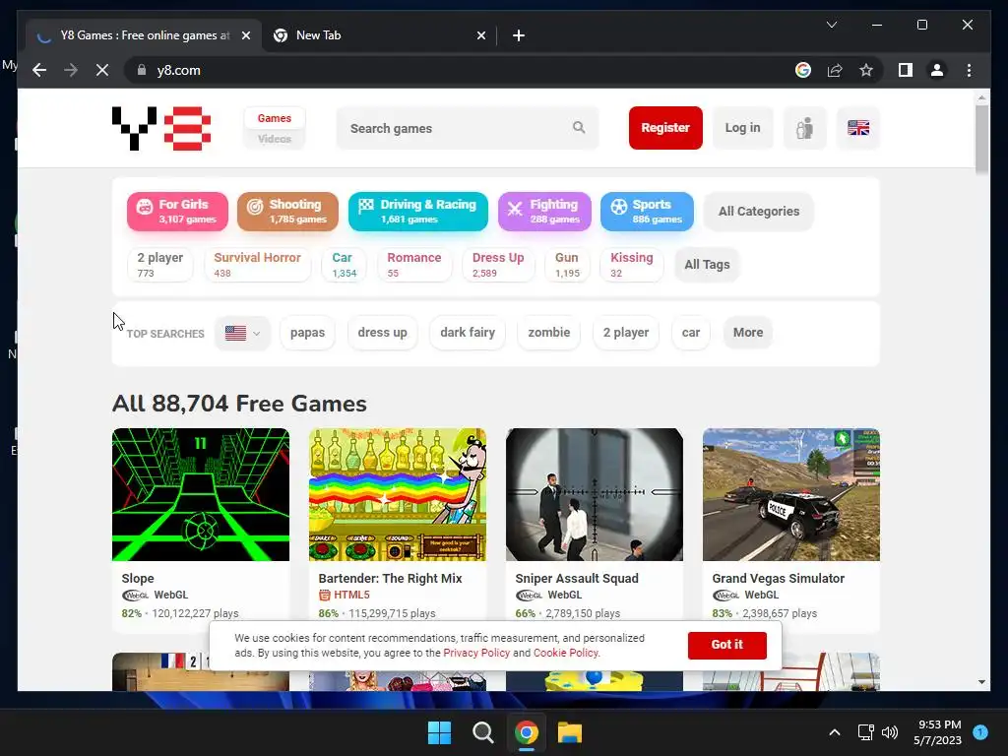
Task: Click the search magnifier icon in Search games
Action: pyautogui.click(x=579, y=127)
